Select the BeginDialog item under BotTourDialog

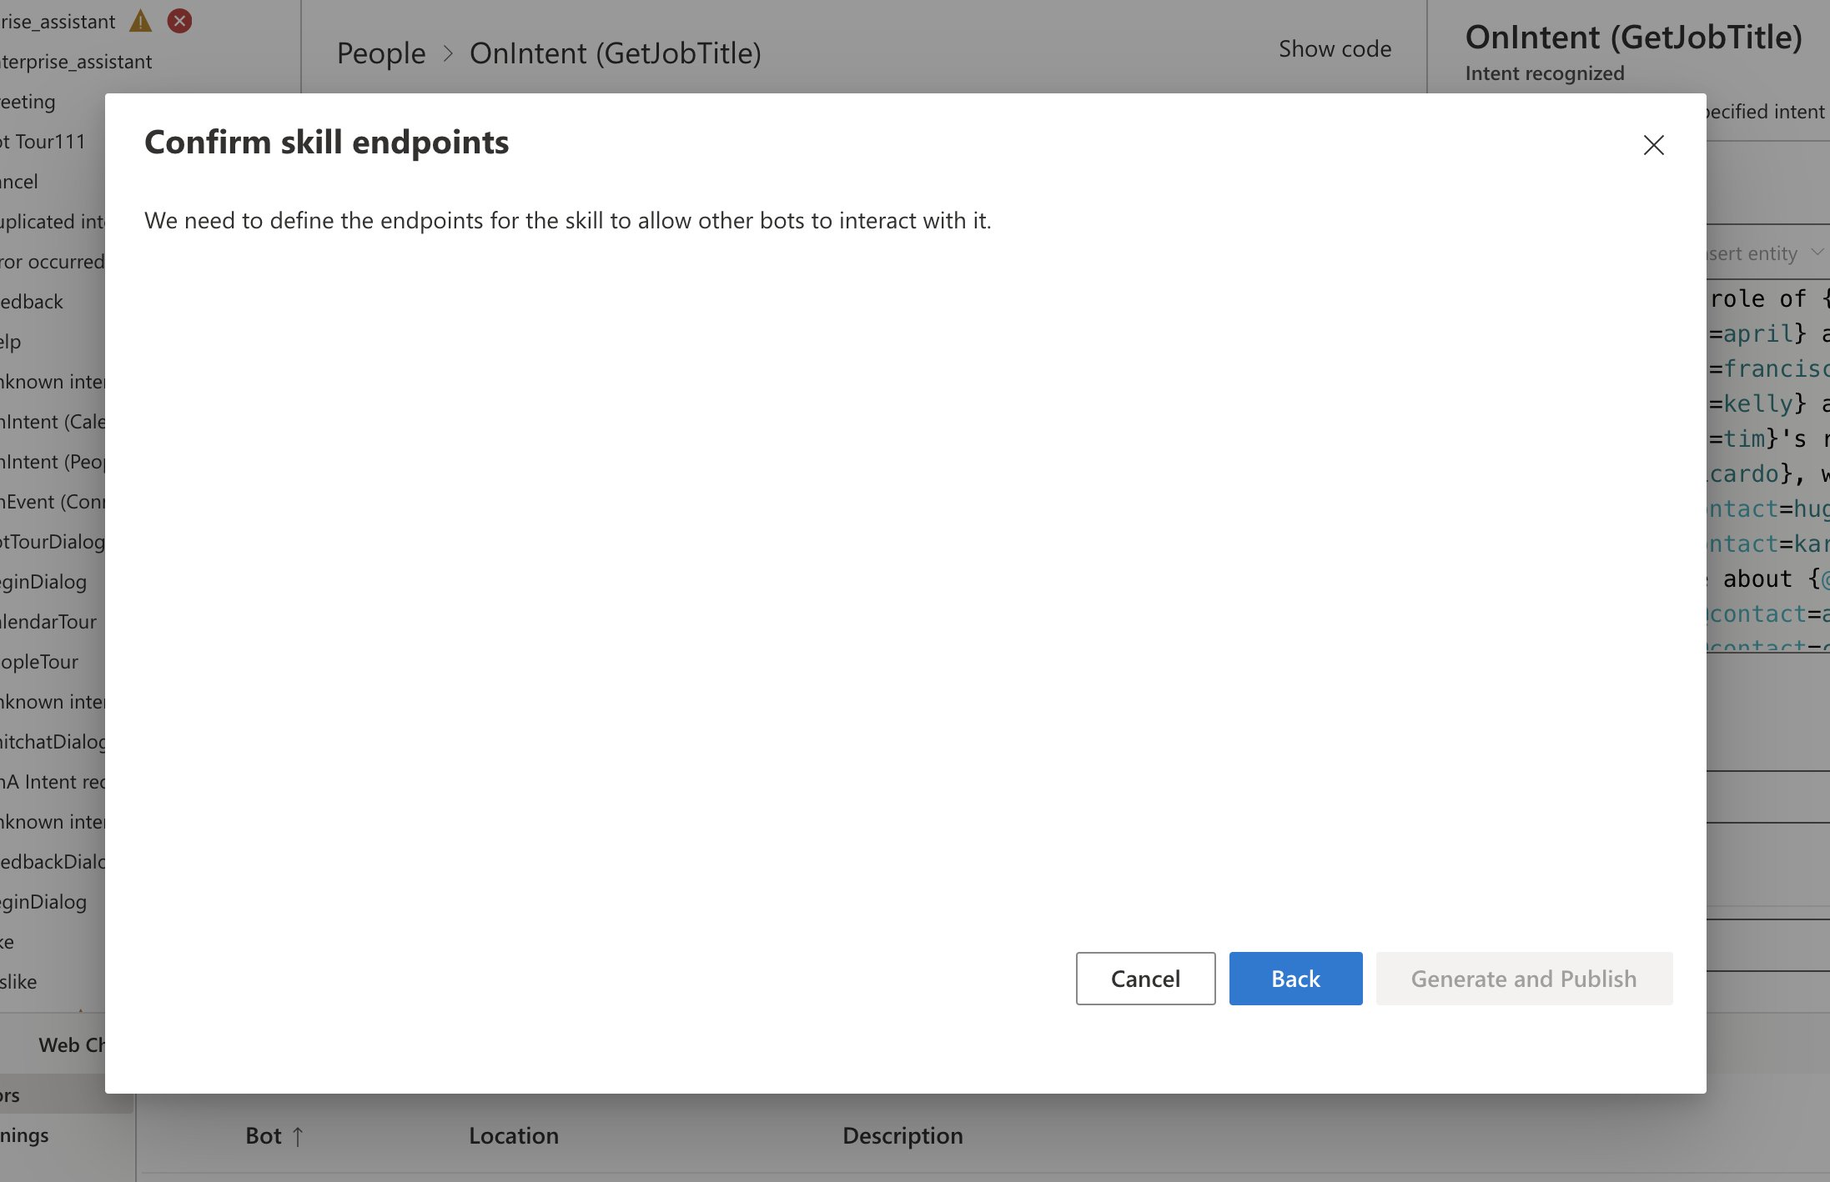click(43, 582)
